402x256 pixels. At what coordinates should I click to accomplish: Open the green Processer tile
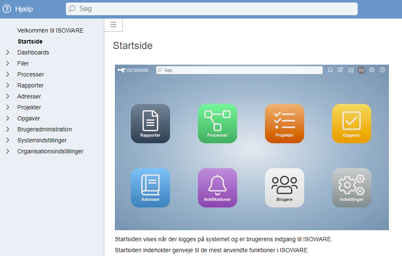[x=217, y=124]
